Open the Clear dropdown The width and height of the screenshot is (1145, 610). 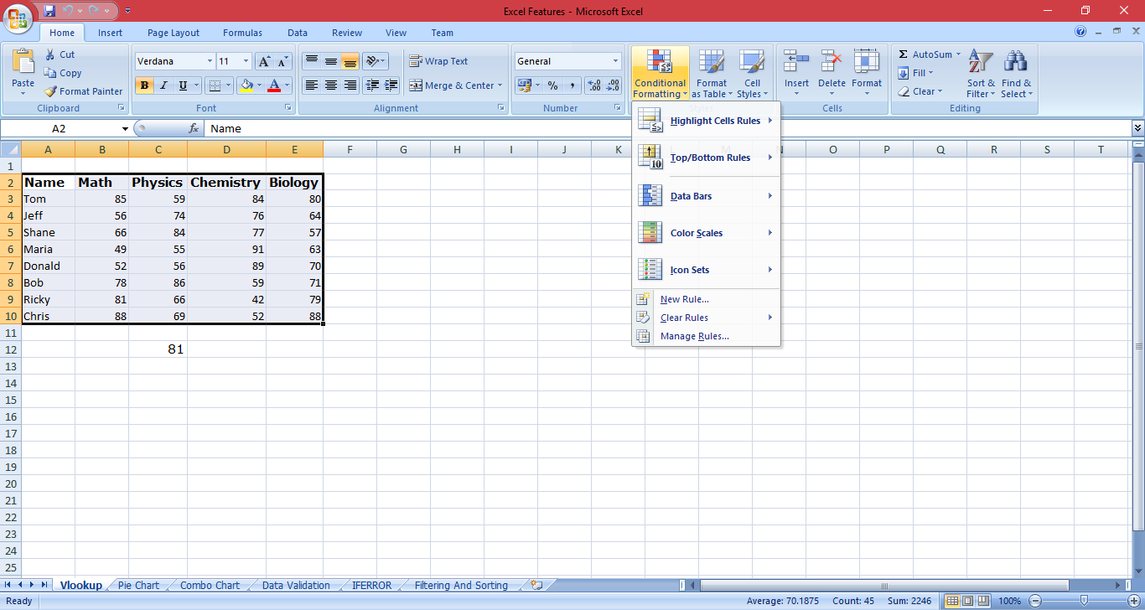click(920, 91)
